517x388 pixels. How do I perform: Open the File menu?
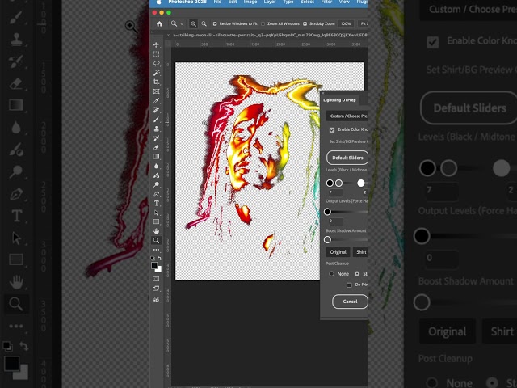(x=217, y=2)
